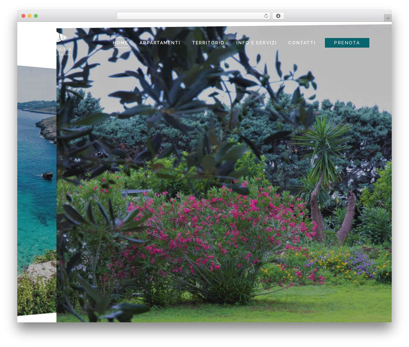409x347 pixels.
Task: Click the site logo in header
Action: click(x=64, y=44)
